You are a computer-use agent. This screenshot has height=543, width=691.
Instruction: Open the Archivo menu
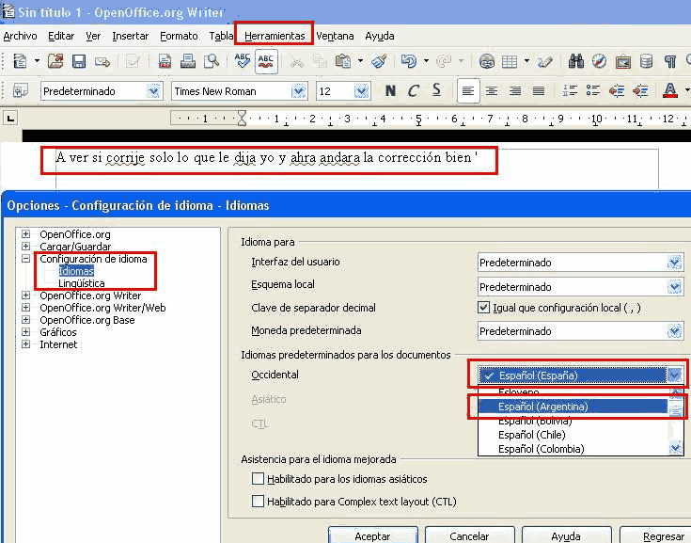(x=21, y=36)
